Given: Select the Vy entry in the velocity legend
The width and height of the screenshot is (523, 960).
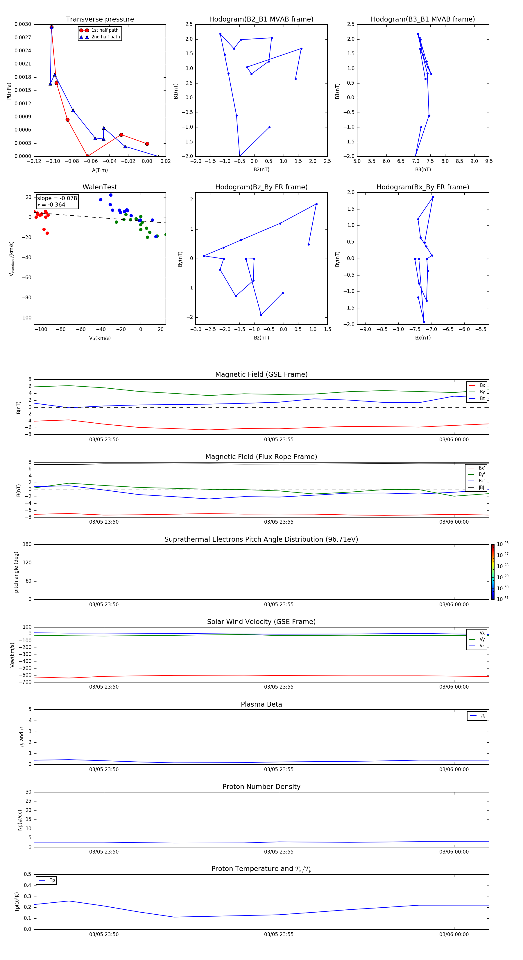Looking at the screenshot, I should 477,639.
